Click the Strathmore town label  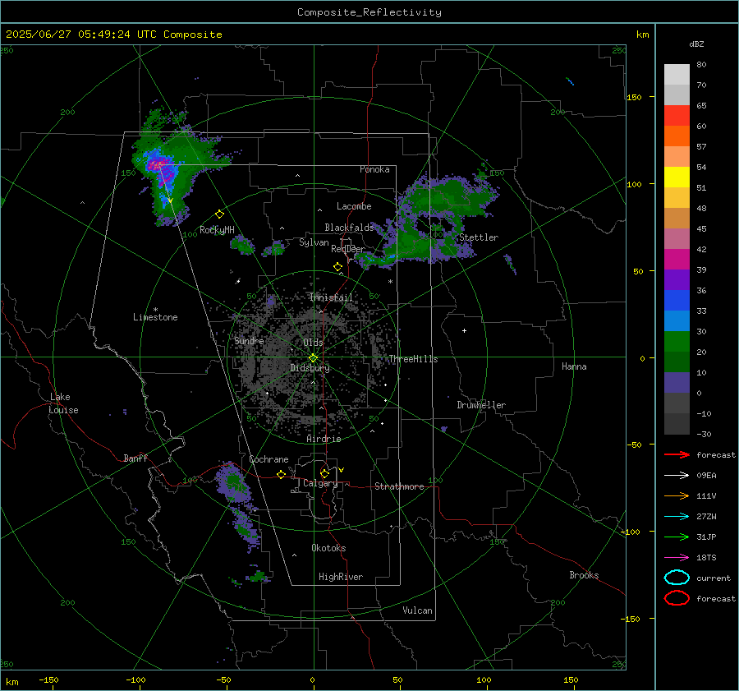tap(399, 486)
